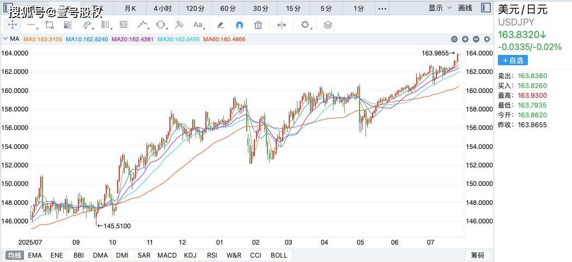Collapse the MA indicator legend chevron
Screen dimensions: 572x262
5,39
